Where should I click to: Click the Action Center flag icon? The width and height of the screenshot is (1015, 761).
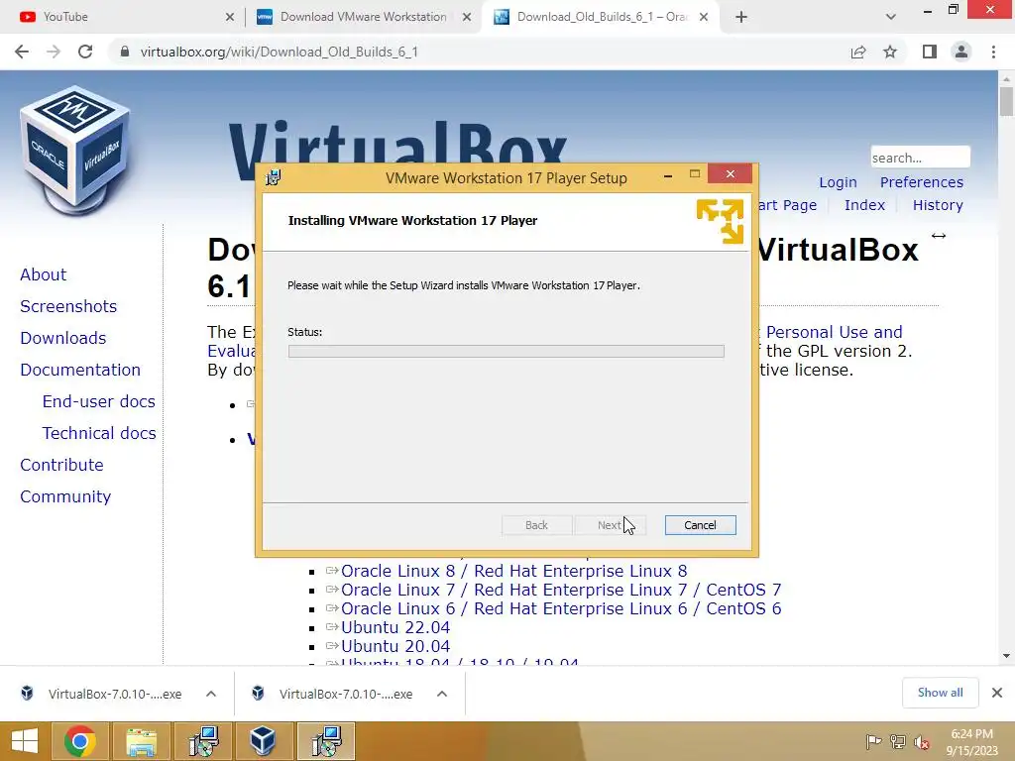point(872,742)
